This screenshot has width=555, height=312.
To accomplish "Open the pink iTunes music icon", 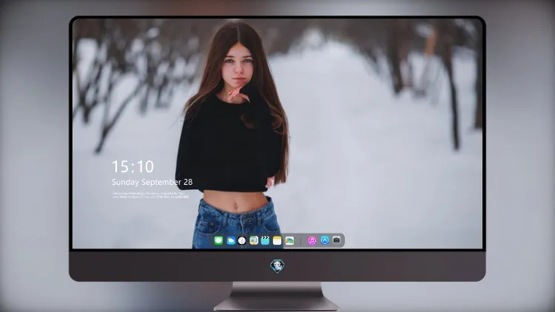I will 312,240.
